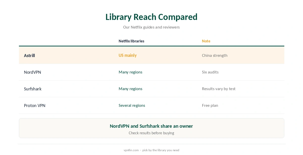Click the "Free plan" note

pos(210,105)
